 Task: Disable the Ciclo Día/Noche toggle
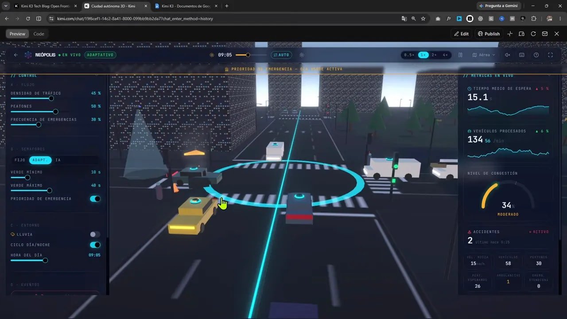click(x=95, y=245)
